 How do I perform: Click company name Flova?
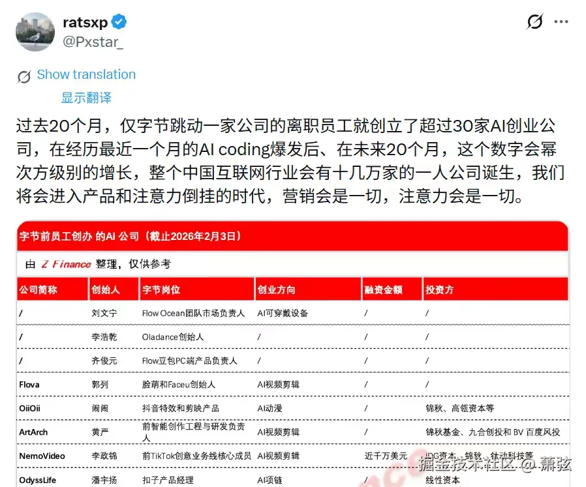click(x=29, y=384)
